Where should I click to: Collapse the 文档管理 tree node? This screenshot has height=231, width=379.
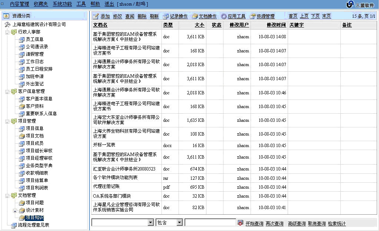7,196
